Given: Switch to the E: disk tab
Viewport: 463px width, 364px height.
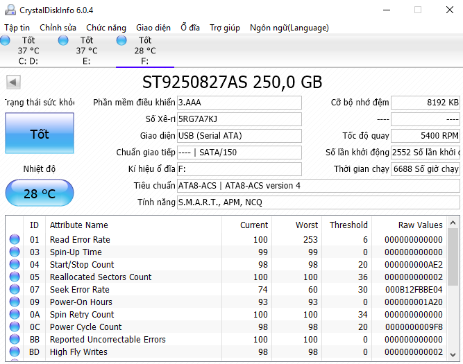Looking at the screenshot, I should click(86, 51).
